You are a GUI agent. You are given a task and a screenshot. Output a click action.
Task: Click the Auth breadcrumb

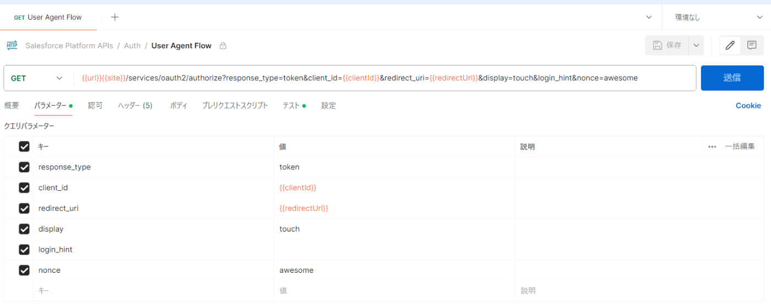point(132,46)
